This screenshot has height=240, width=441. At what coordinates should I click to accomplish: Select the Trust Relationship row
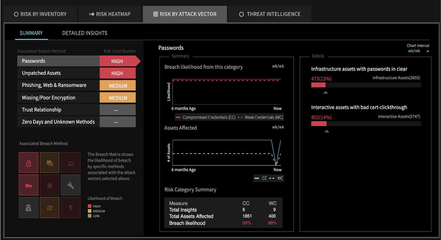[x=76, y=110]
